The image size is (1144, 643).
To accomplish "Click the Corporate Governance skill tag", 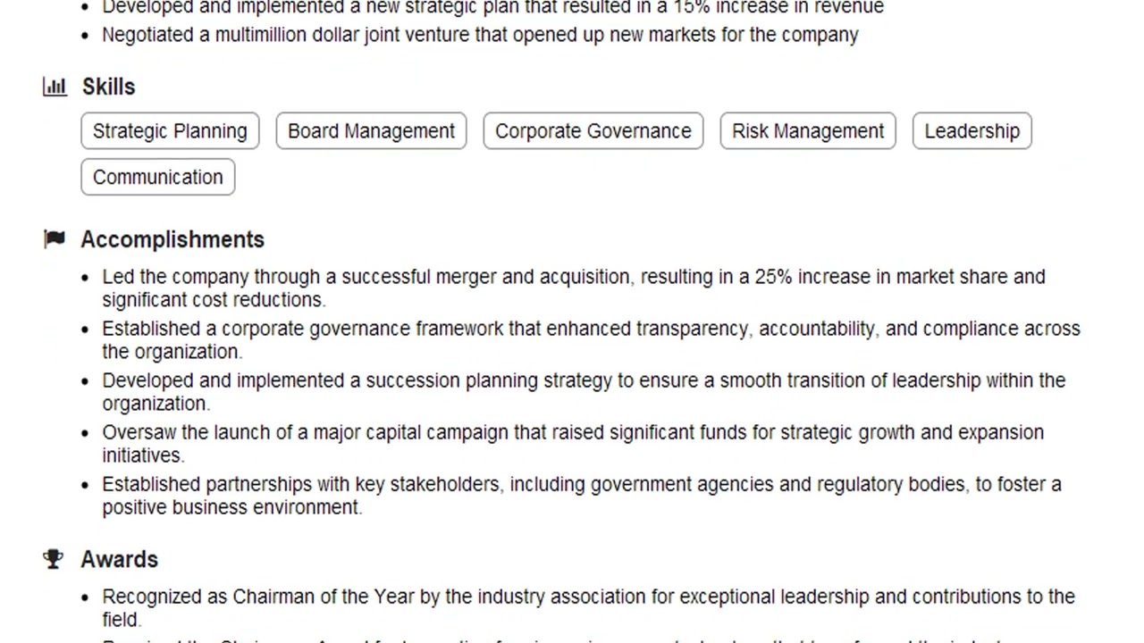I will (x=593, y=131).
